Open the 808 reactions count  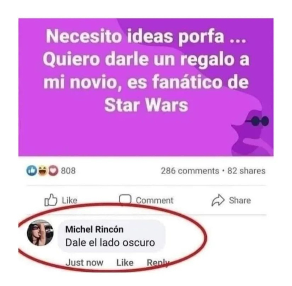[x=68, y=171]
